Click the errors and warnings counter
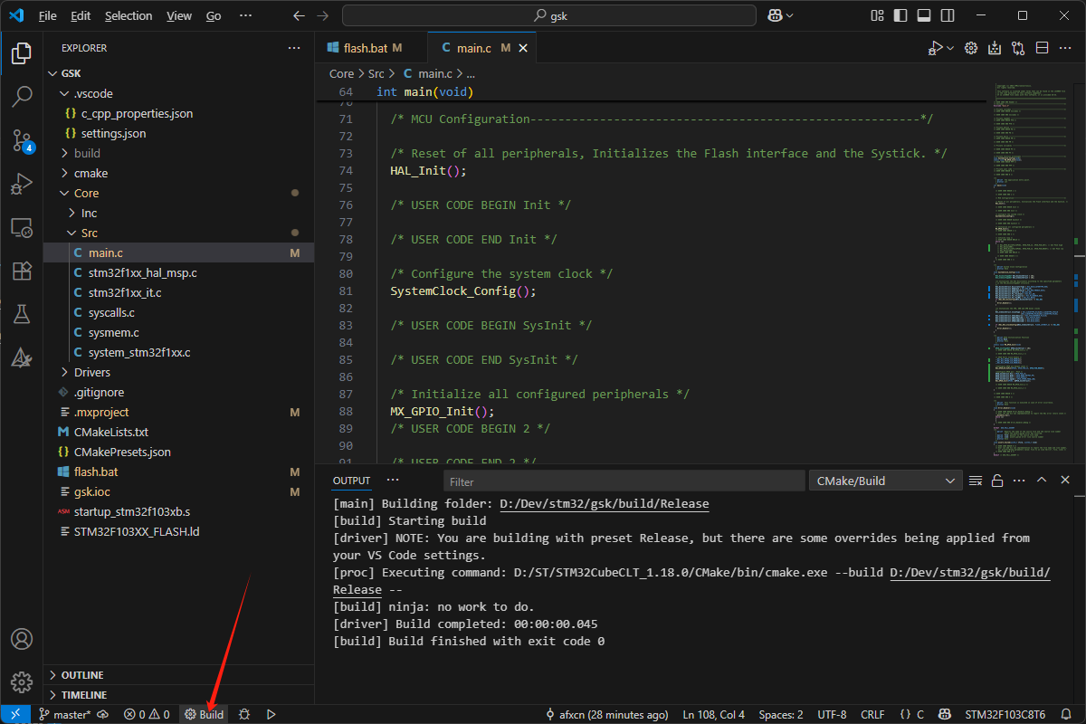The width and height of the screenshot is (1086, 724). 147,714
